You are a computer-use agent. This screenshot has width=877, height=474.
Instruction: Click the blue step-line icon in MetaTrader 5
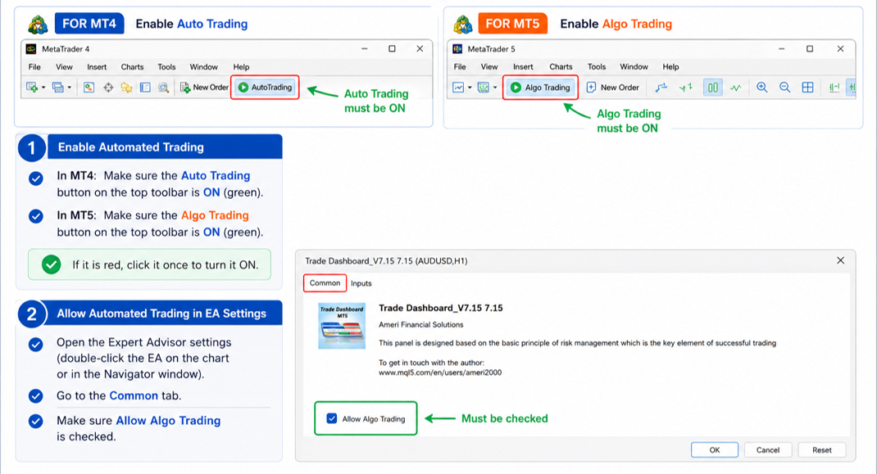tap(661, 88)
